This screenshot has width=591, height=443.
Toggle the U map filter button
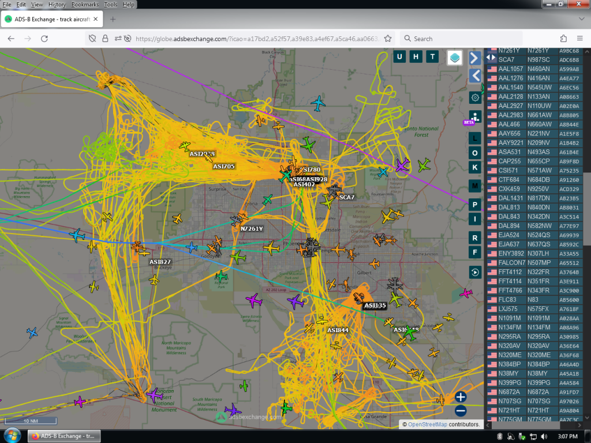point(399,57)
